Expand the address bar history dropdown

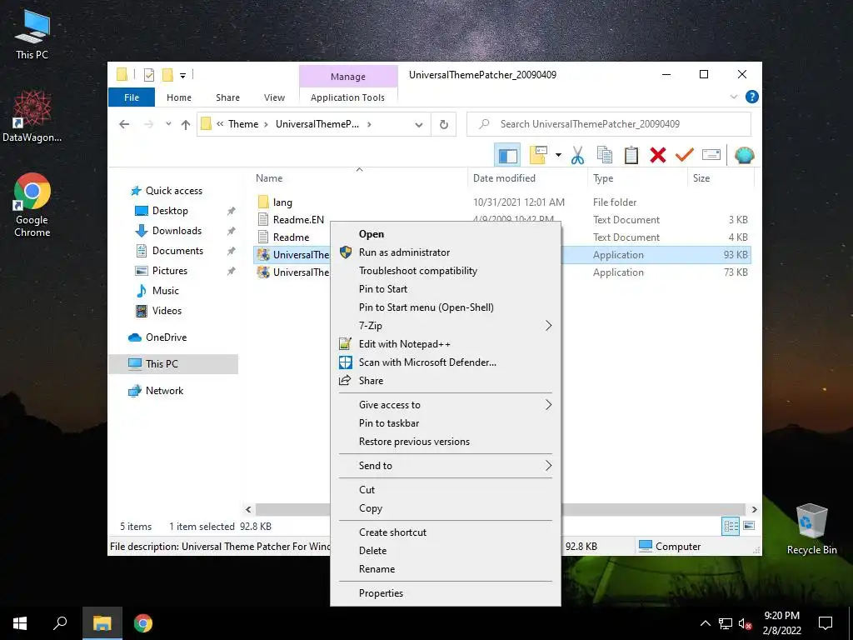tap(418, 125)
